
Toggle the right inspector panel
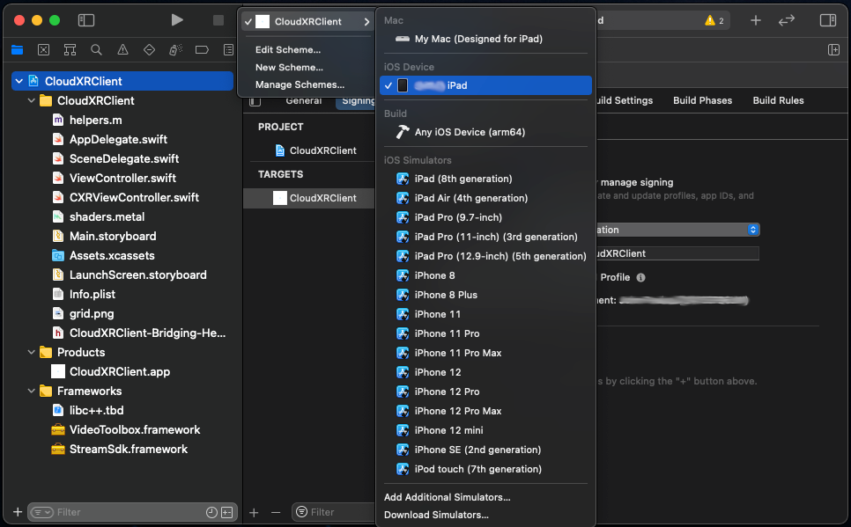click(827, 19)
